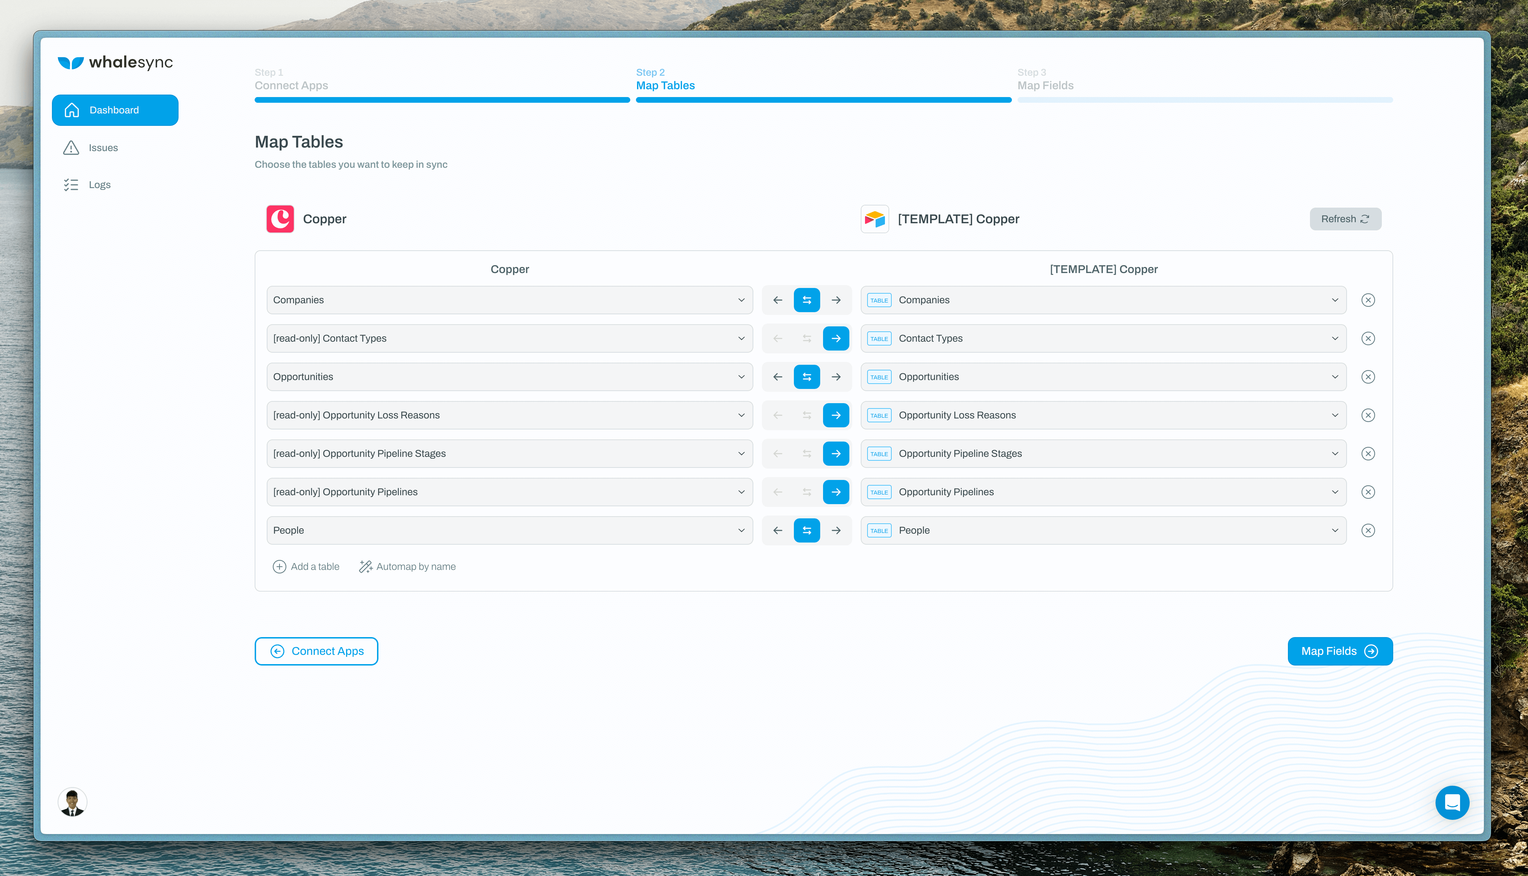Viewport: 1528px width, 876px height.
Task: Set Opportunities sync to left arrow
Action: pos(778,376)
